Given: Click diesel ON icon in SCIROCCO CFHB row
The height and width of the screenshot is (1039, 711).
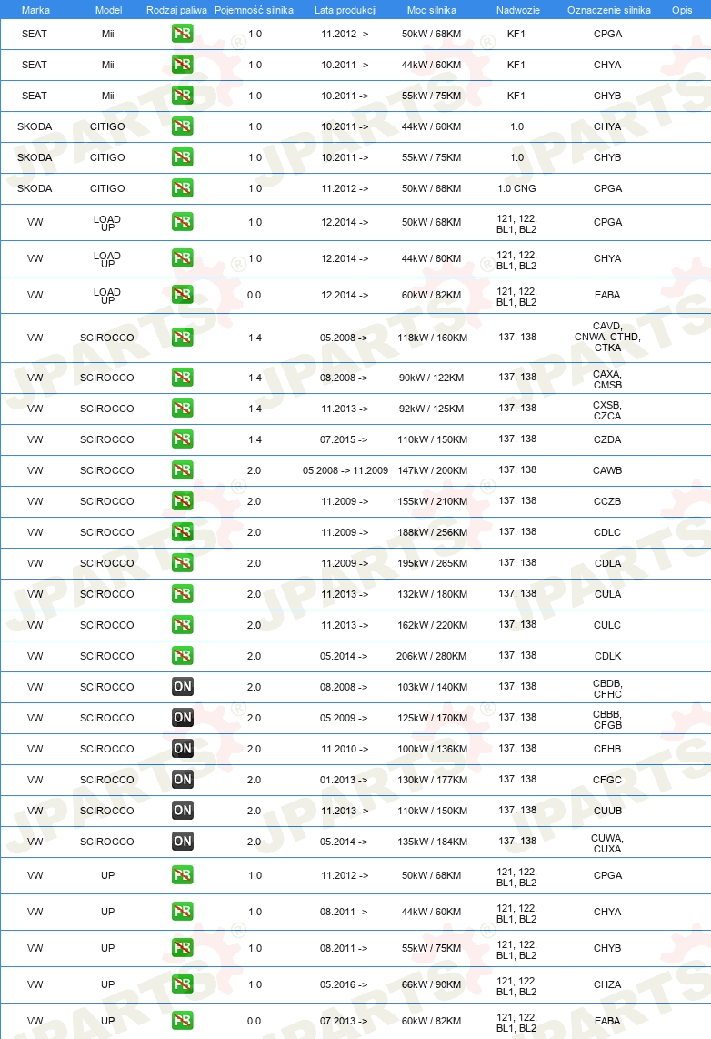Looking at the screenshot, I should tap(182, 749).
